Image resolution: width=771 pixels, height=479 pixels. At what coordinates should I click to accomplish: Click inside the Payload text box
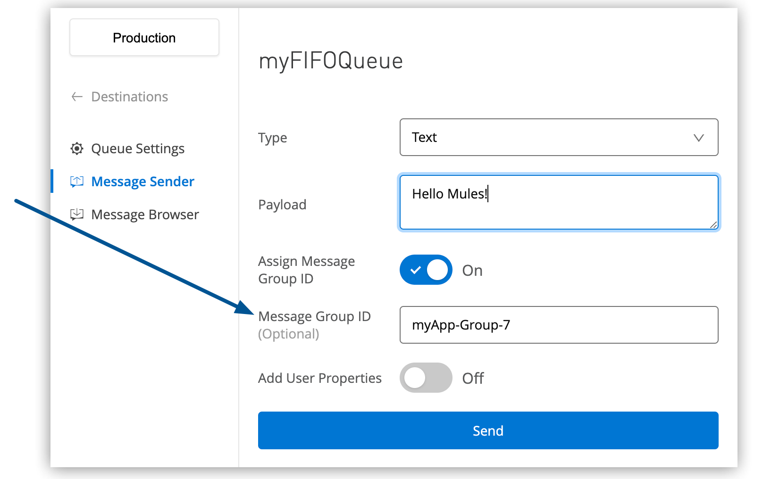coord(559,202)
